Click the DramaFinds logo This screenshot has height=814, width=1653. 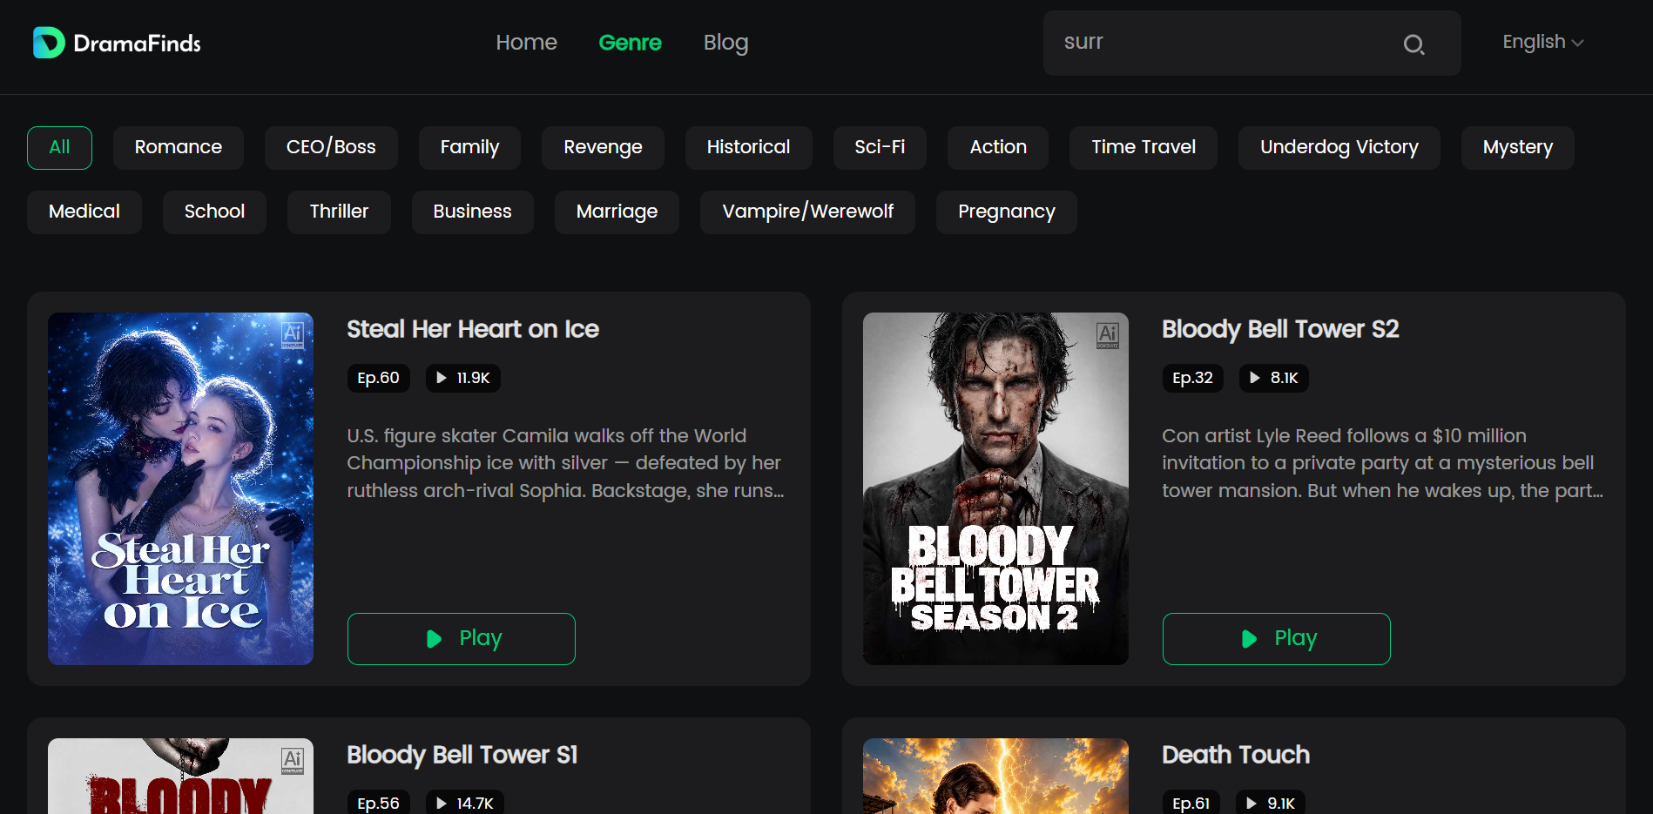(117, 43)
